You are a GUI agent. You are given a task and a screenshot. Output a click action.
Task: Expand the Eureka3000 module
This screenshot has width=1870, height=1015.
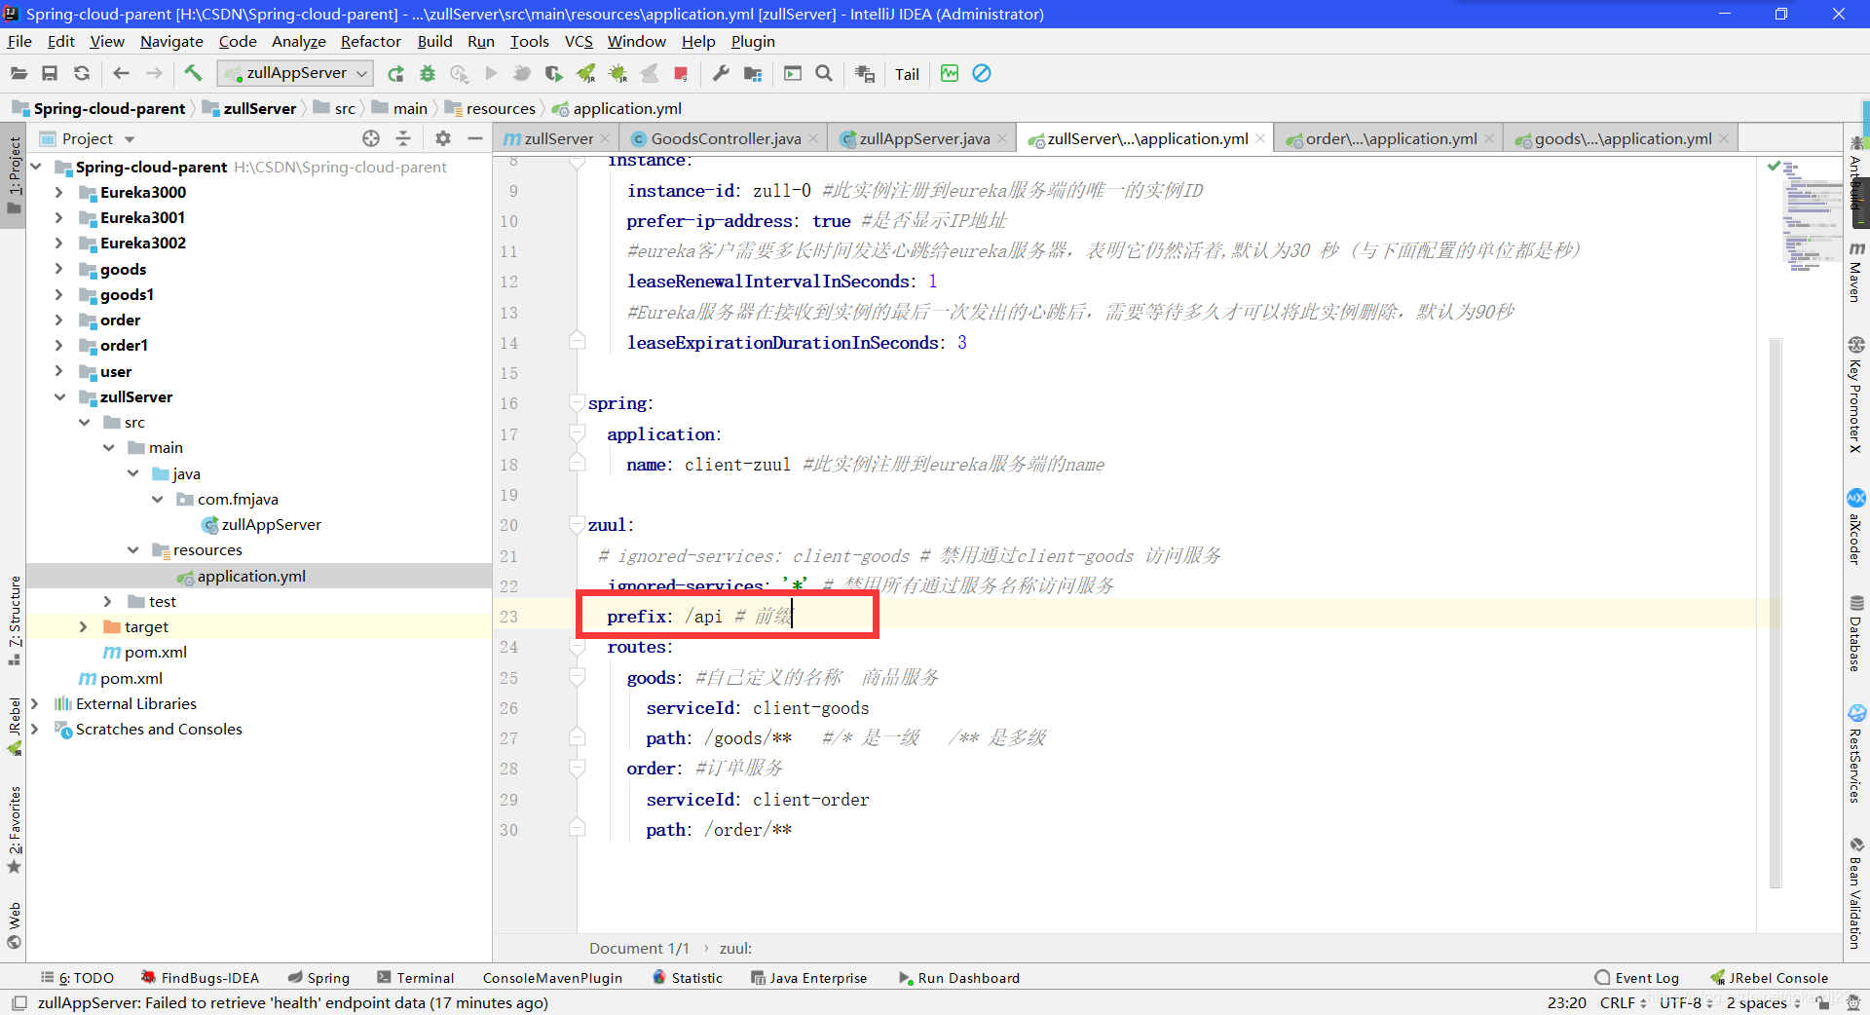coord(58,192)
